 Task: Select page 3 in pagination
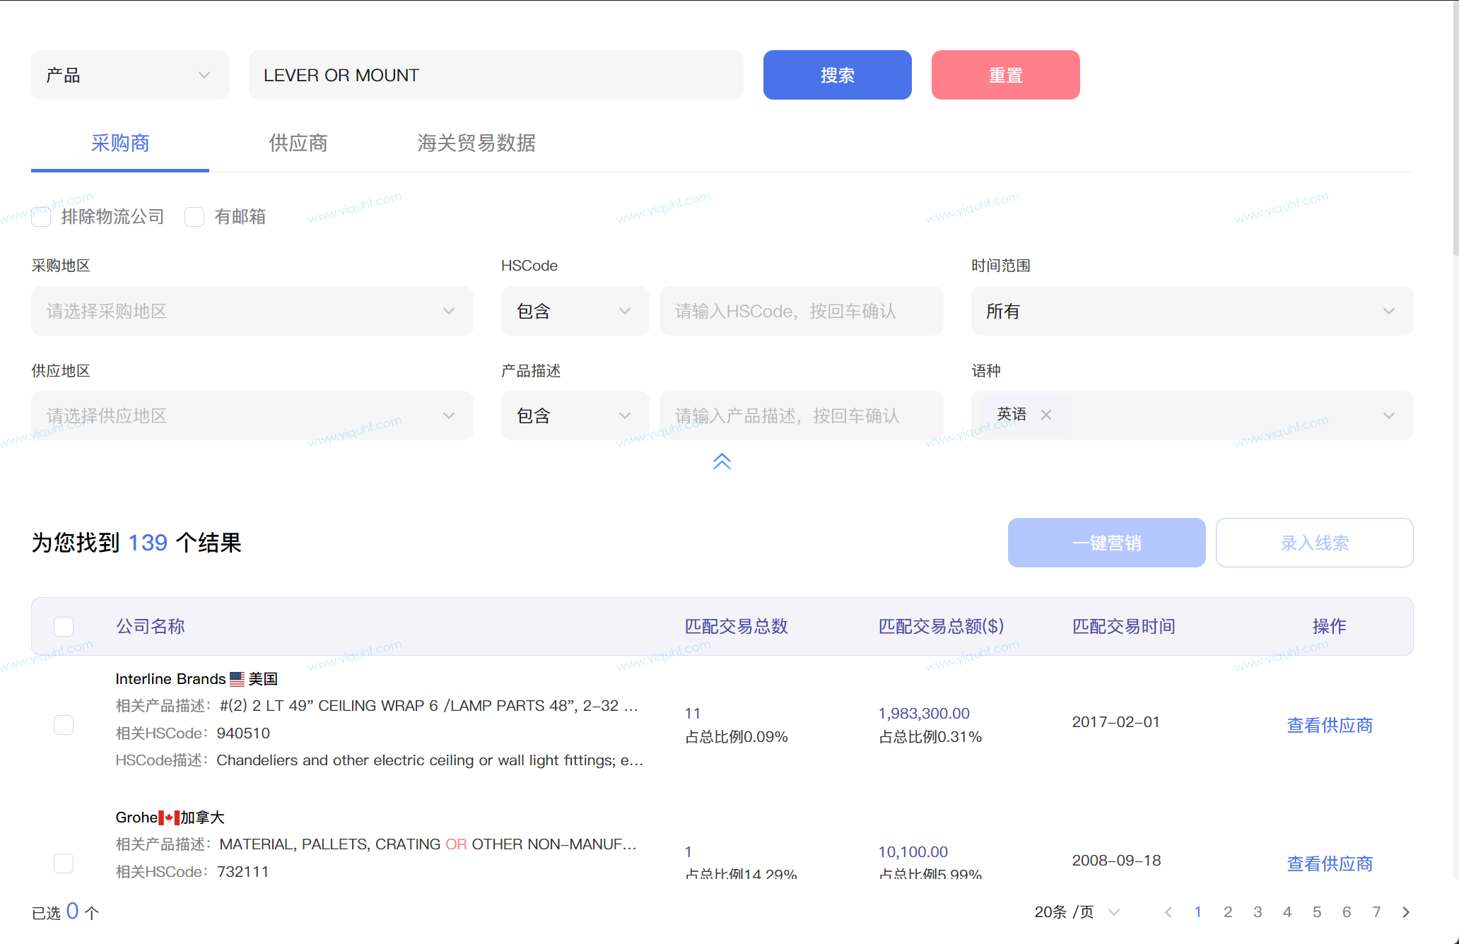tap(1258, 912)
